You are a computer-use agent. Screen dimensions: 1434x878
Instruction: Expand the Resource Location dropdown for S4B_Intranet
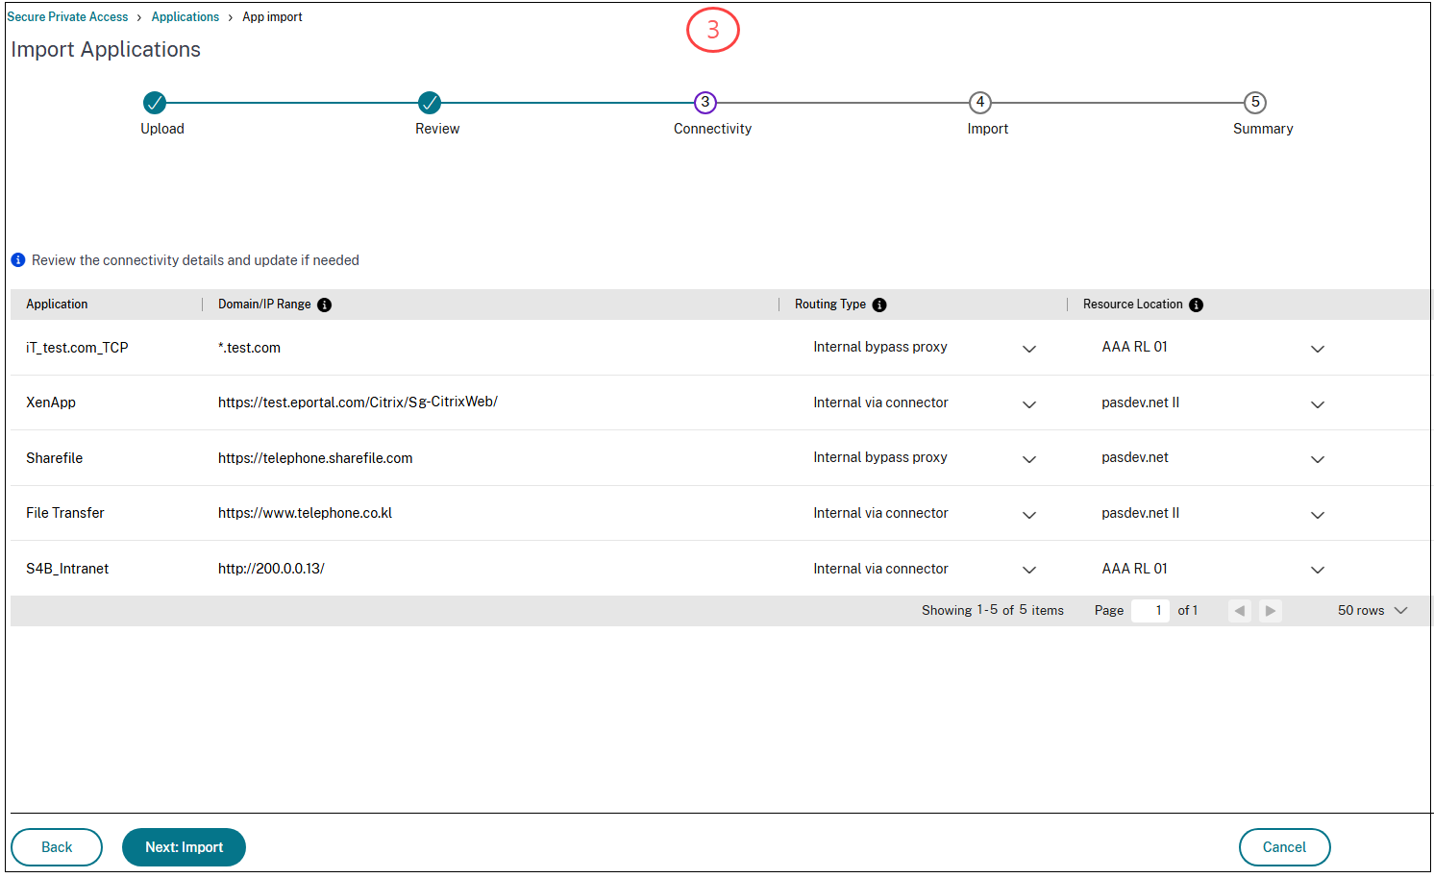click(1317, 570)
